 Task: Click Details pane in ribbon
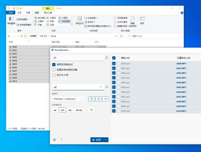24,25
